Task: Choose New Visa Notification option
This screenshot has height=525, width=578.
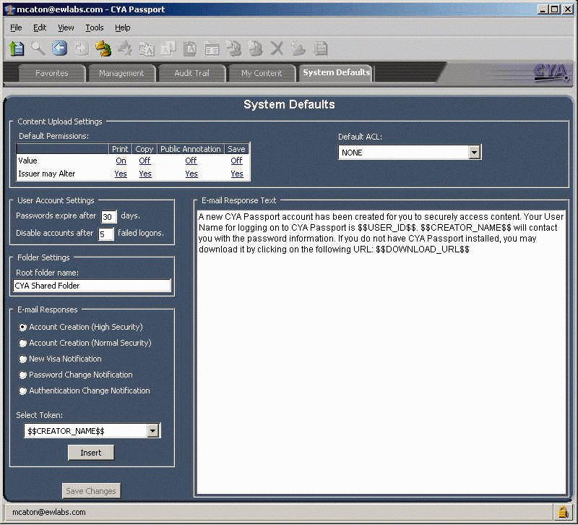Action: pyautogui.click(x=23, y=359)
